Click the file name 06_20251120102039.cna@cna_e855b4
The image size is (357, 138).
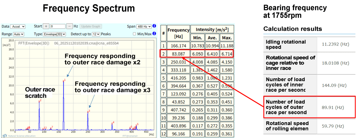86,43
